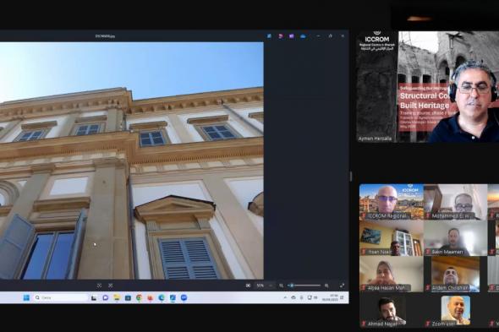Adjust the photo zoom slider handle
The width and height of the screenshot is (499, 332).
point(292,286)
